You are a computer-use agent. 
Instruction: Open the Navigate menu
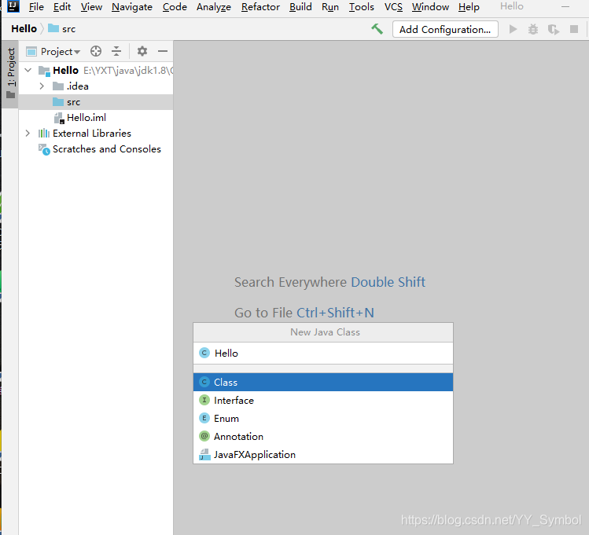132,7
